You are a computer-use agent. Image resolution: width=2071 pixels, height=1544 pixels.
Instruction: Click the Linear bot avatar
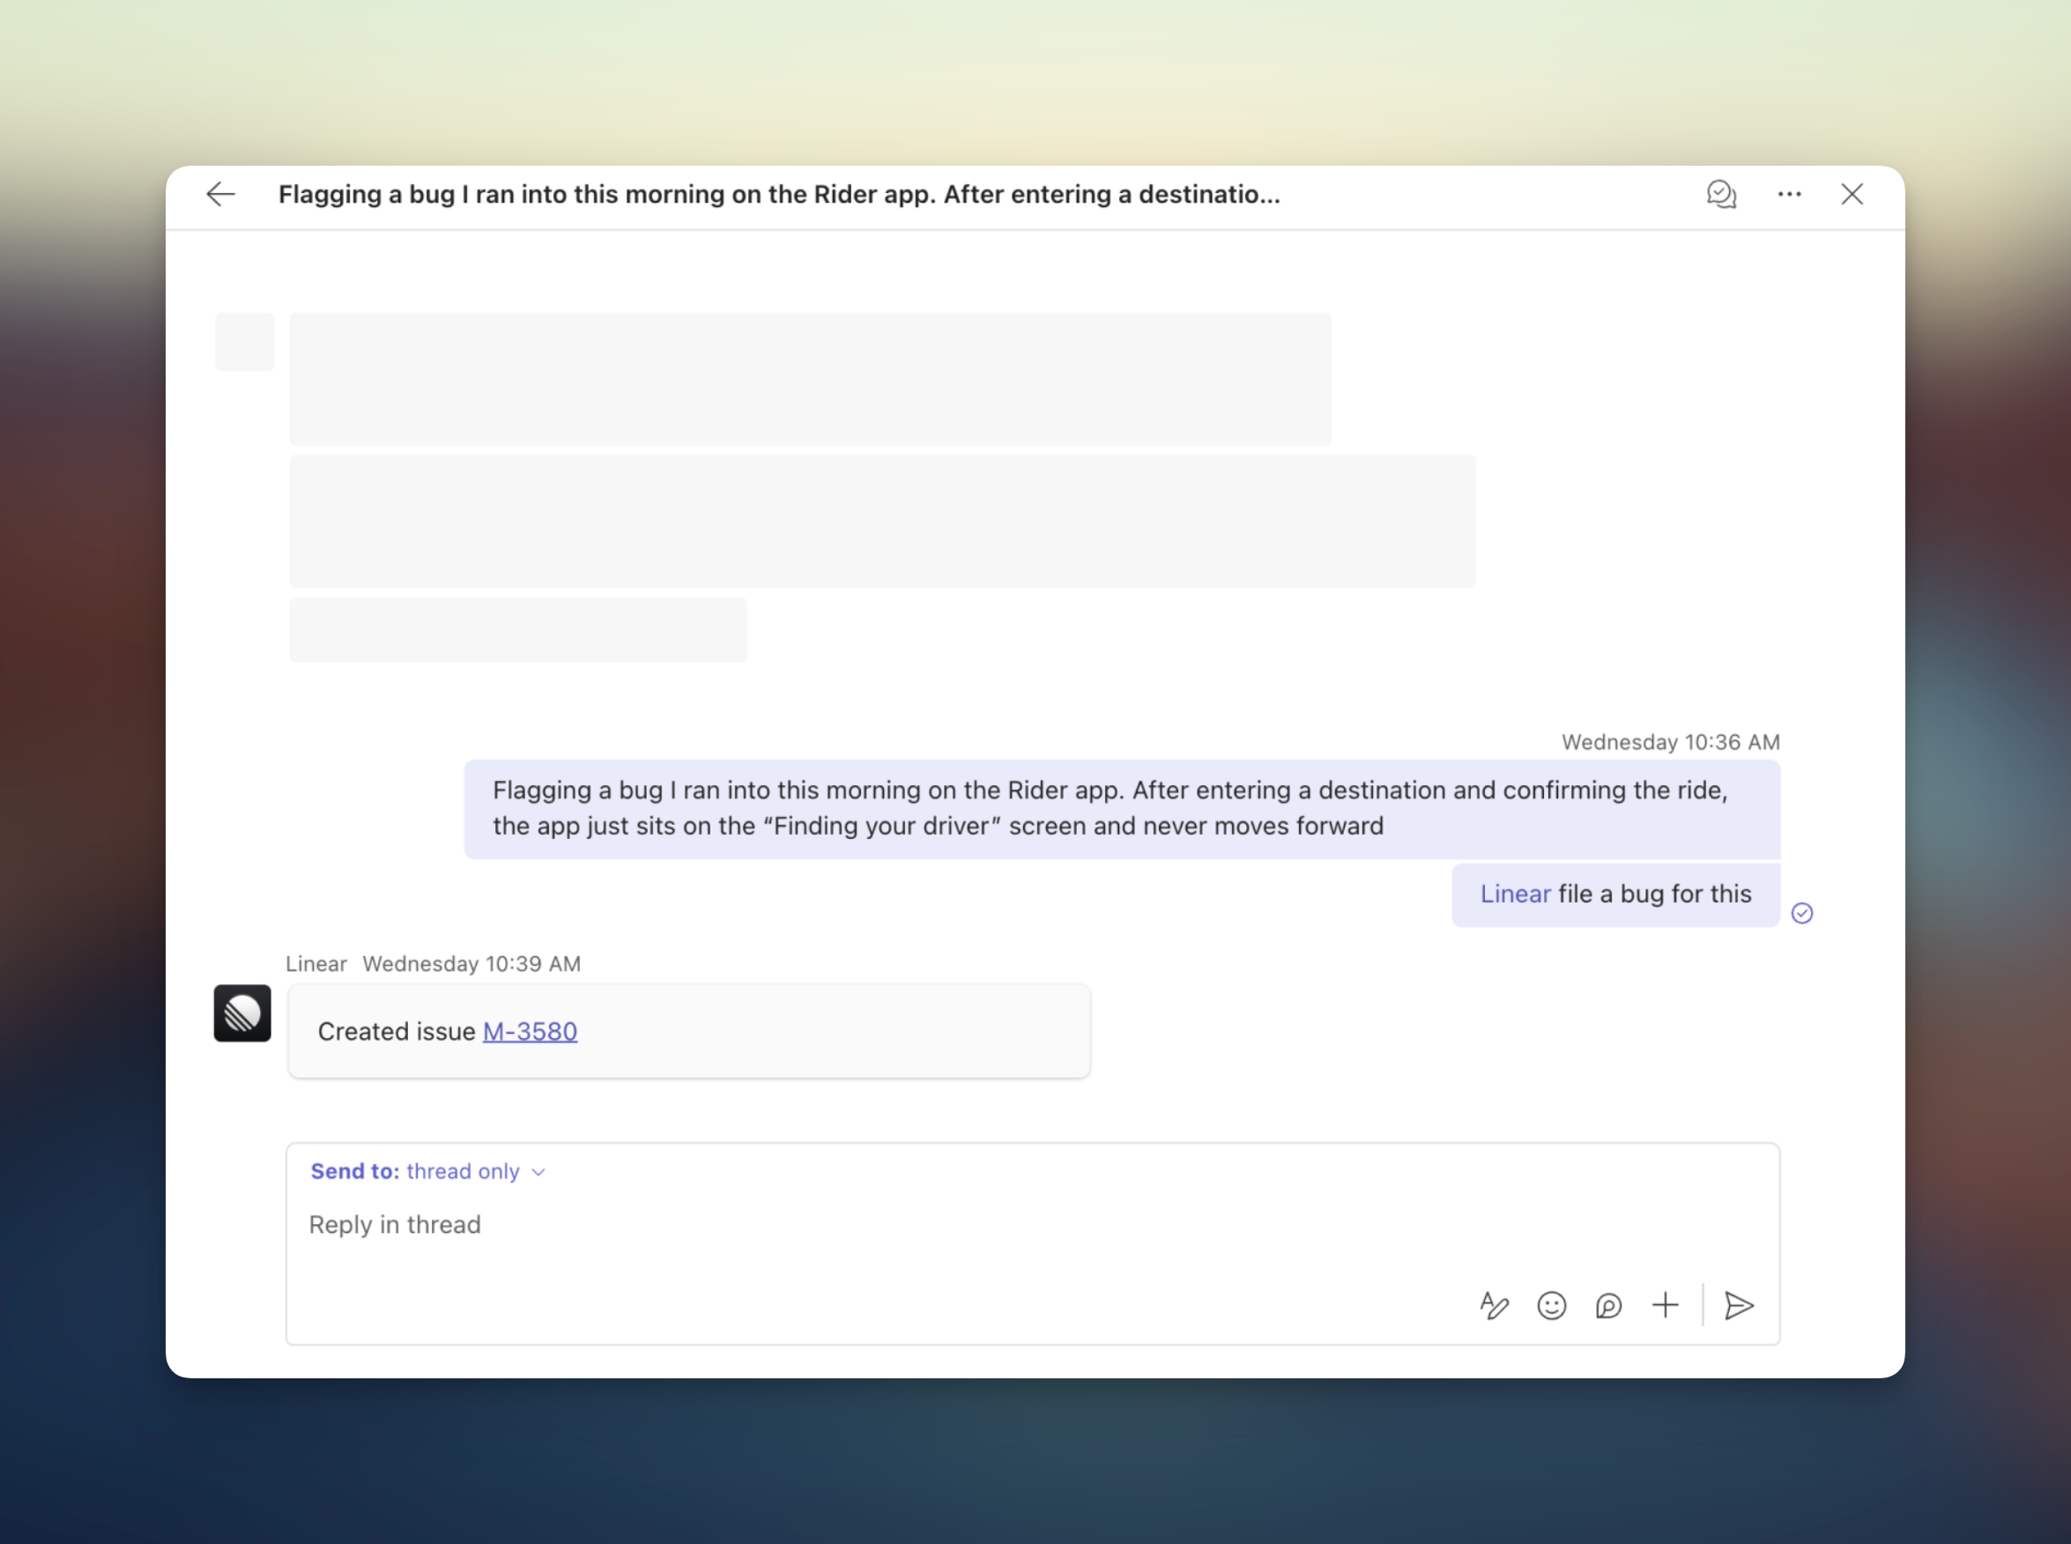point(242,1013)
